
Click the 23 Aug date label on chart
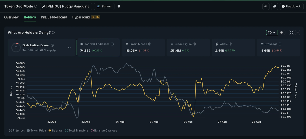(x=86, y=122)
